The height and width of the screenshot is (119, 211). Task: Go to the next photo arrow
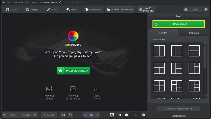[x=97, y=115]
